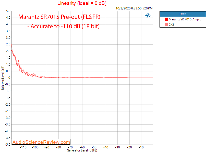
Task: Click the '-10' x-axis tick label
Action: (x=141, y=147)
